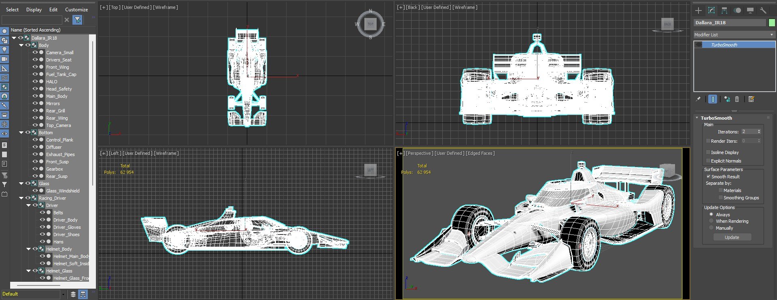This screenshot has width=777, height=300.
Task: Collapse the Body group in tree
Action: coord(21,45)
